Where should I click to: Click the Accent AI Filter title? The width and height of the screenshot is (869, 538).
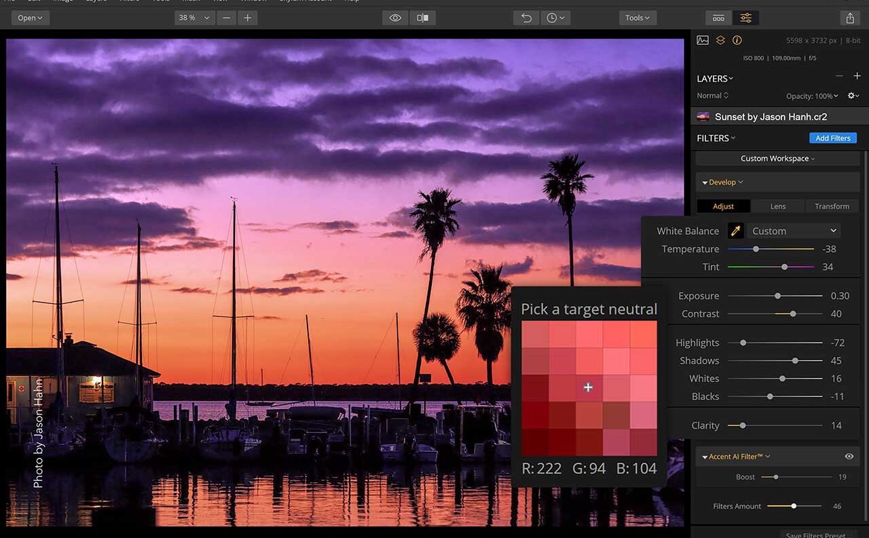737,457
